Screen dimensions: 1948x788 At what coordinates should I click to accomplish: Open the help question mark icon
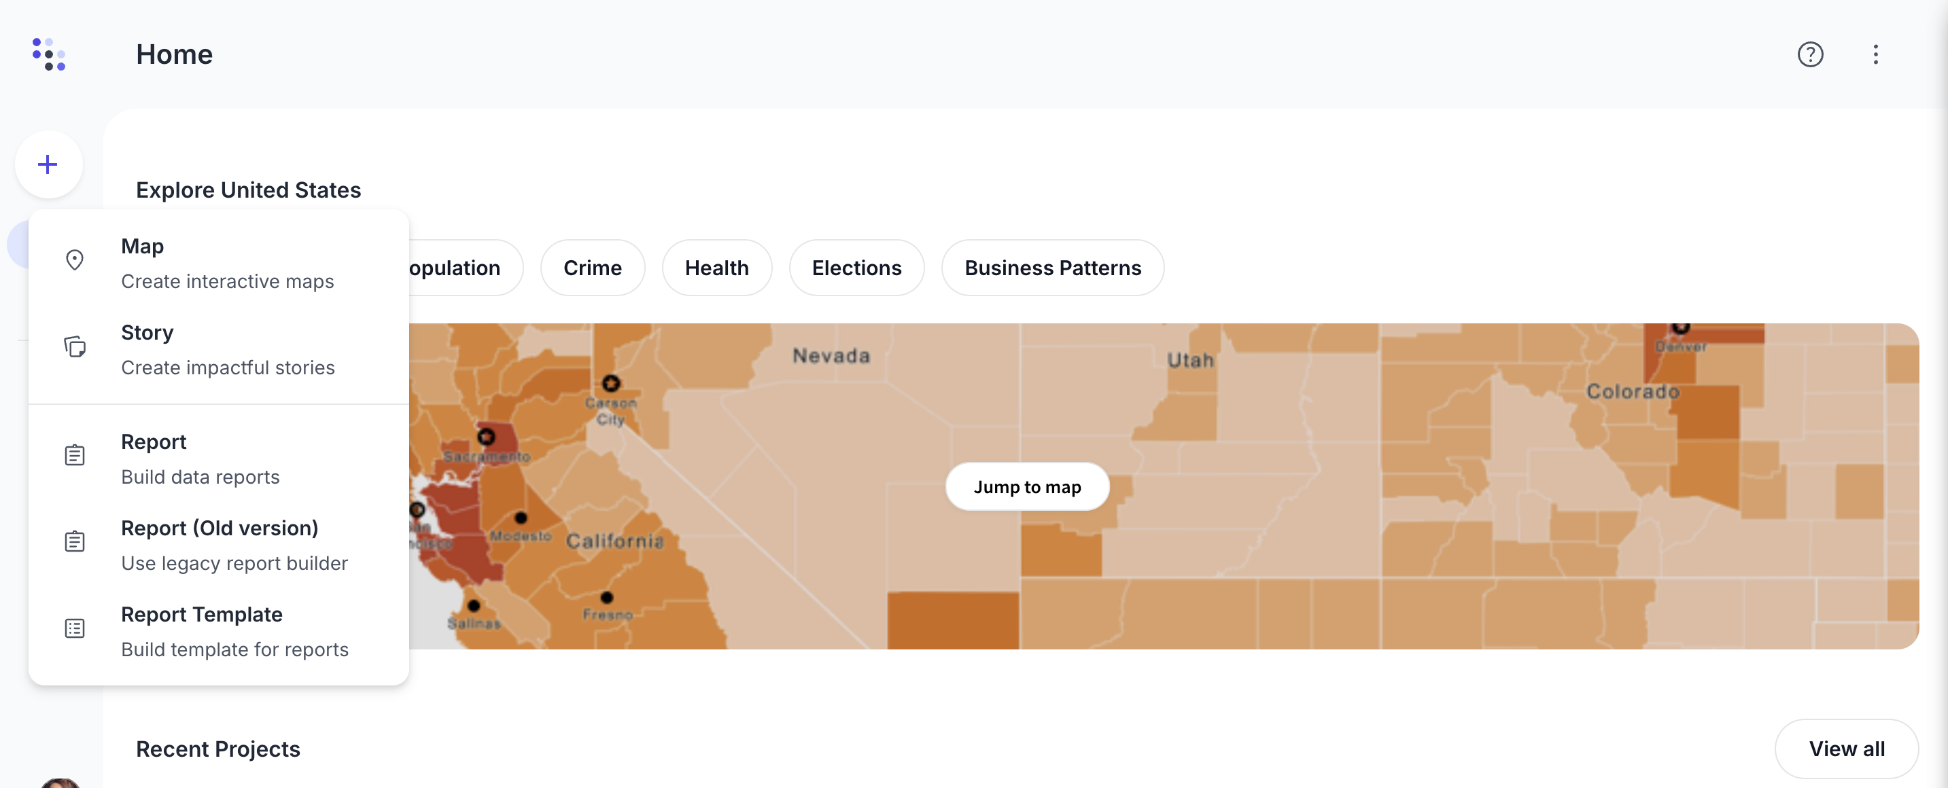1809,54
